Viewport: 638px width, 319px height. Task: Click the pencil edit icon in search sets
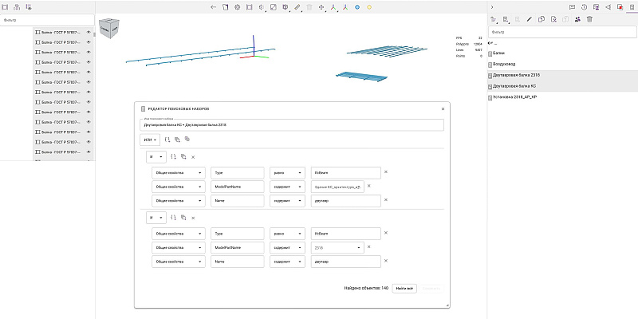point(530,19)
